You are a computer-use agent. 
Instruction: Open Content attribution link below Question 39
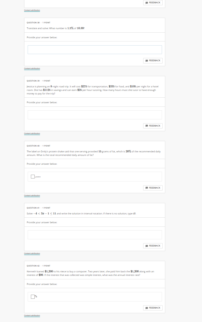point(32,134)
